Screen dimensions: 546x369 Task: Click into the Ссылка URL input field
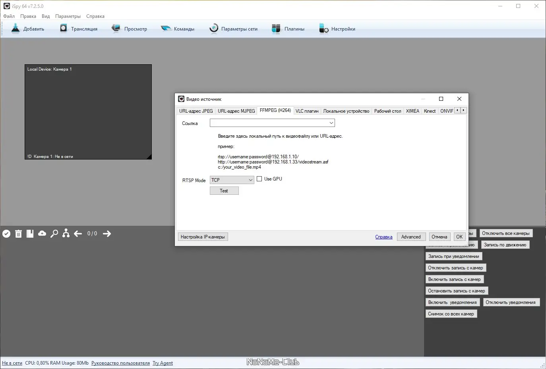(x=269, y=123)
